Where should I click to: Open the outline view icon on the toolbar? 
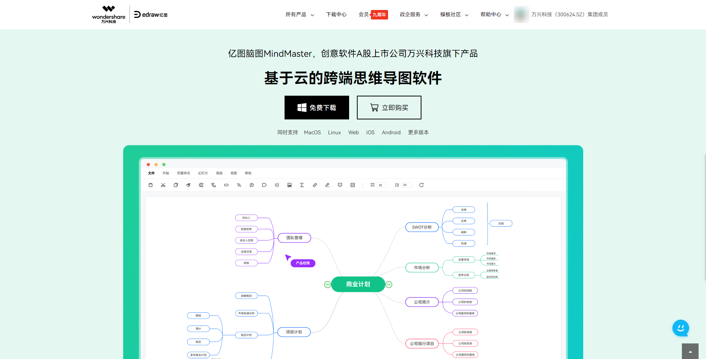352,185
